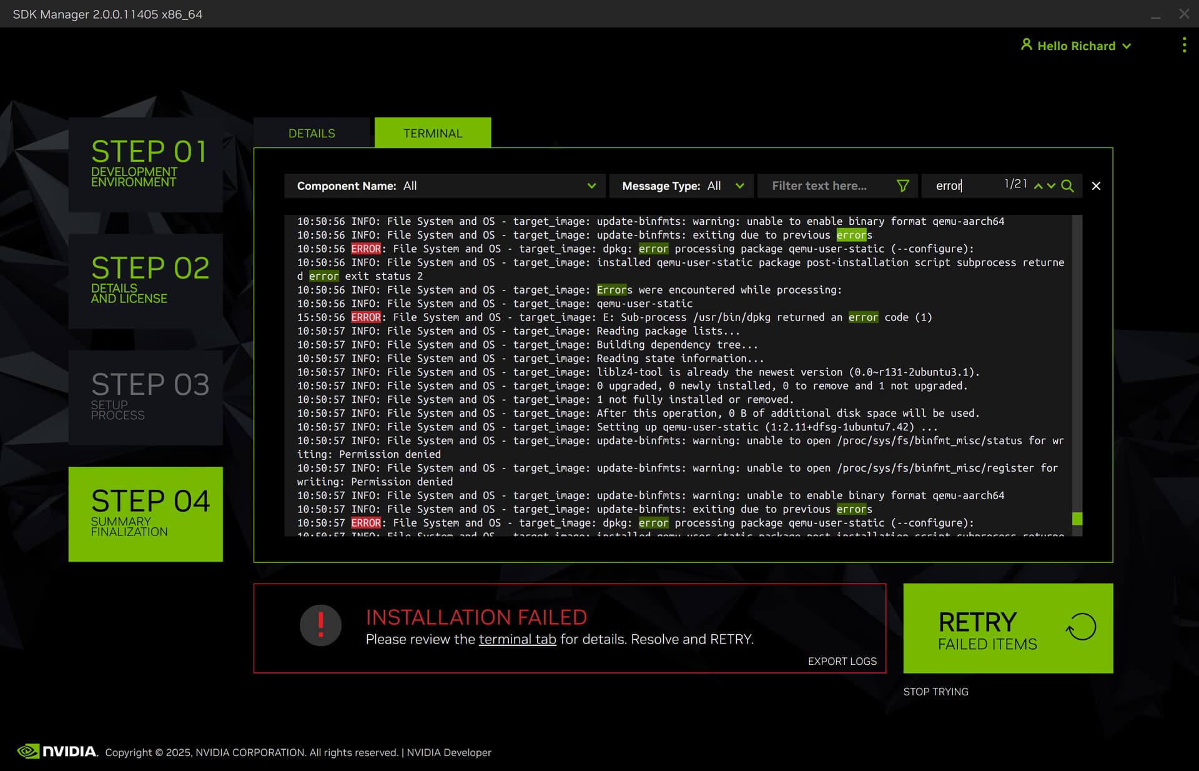
Task: Click the 1/21 match counter
Action: [x=1015, y=184]
